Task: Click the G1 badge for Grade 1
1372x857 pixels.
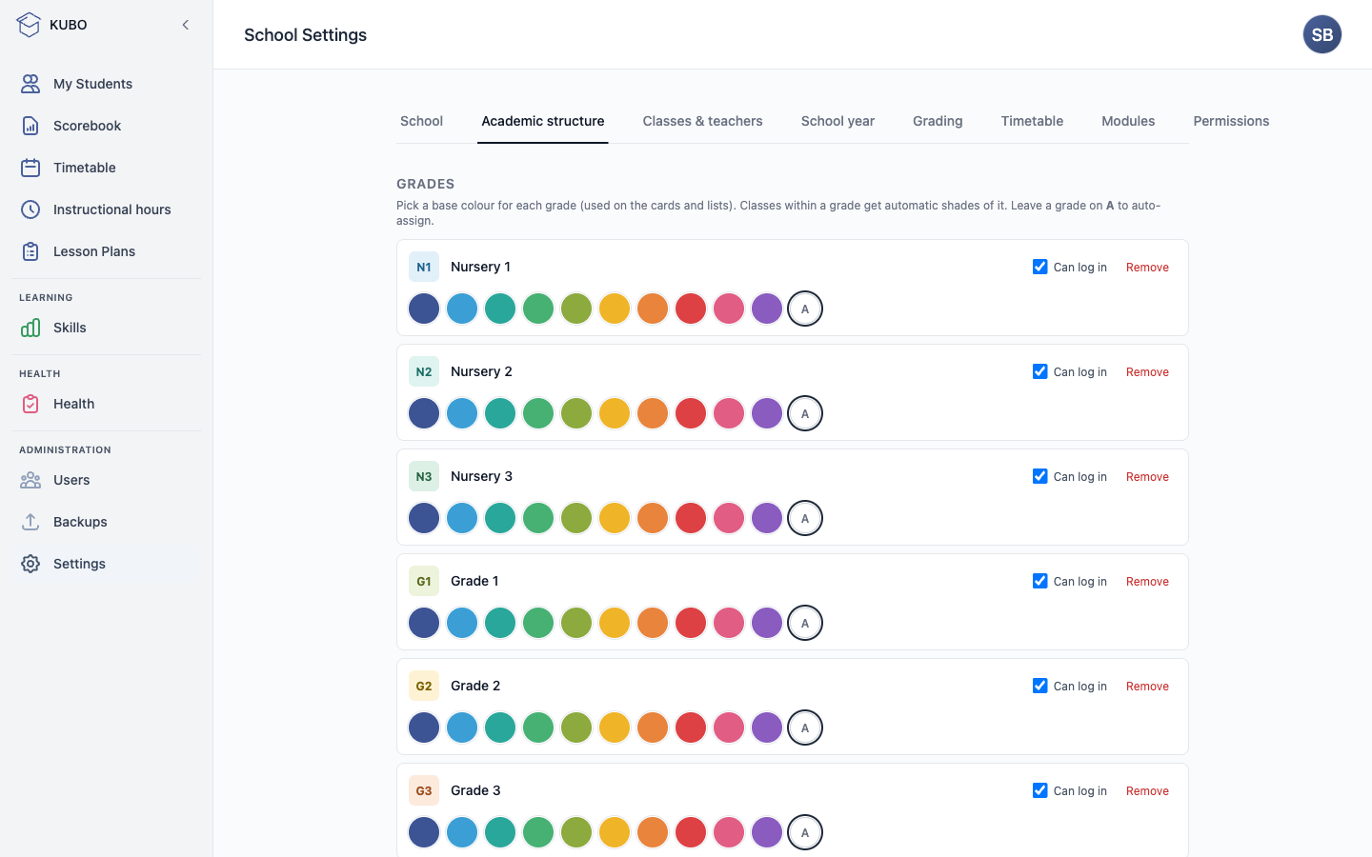Action: [x=424, y=581]
